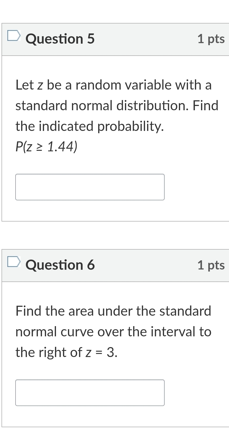Screen dimensions: 229x442
Task: Click the word "Find" ending Question 5's second line
Action: (x=205, y=106)
